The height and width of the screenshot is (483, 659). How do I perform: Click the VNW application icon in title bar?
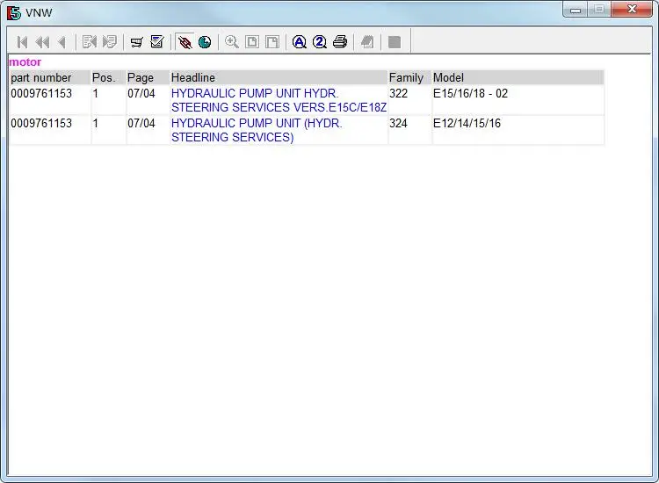[x=14, y=12]
